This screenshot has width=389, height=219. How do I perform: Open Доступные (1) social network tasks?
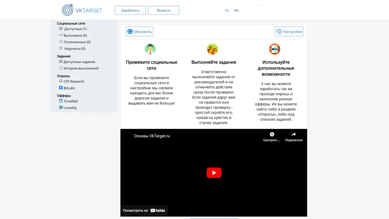75,29
